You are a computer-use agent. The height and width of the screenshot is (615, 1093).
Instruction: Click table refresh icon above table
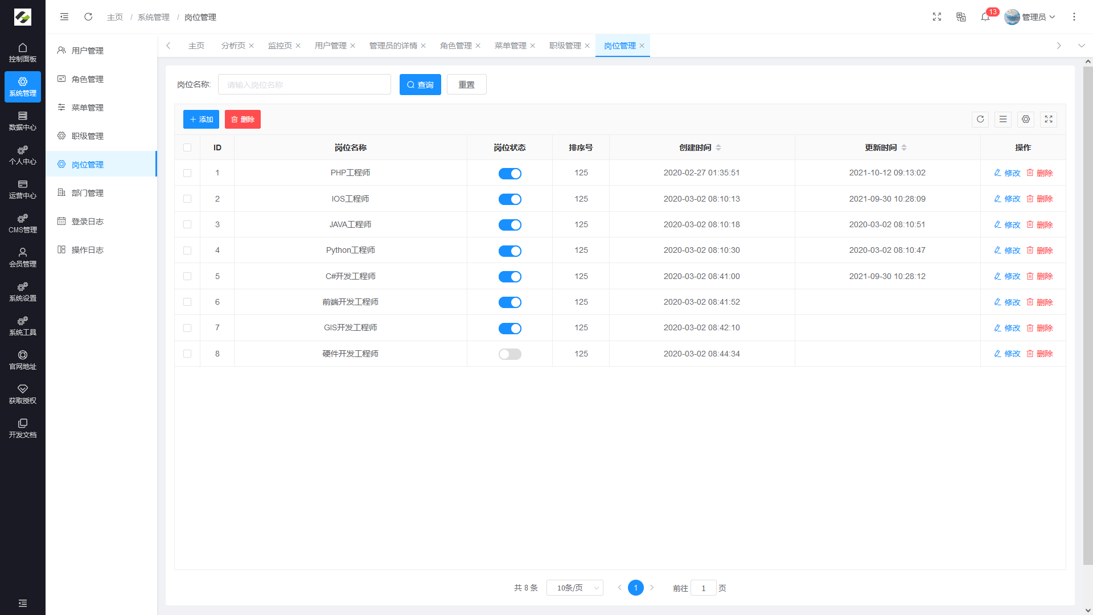[x=980, y=120]
